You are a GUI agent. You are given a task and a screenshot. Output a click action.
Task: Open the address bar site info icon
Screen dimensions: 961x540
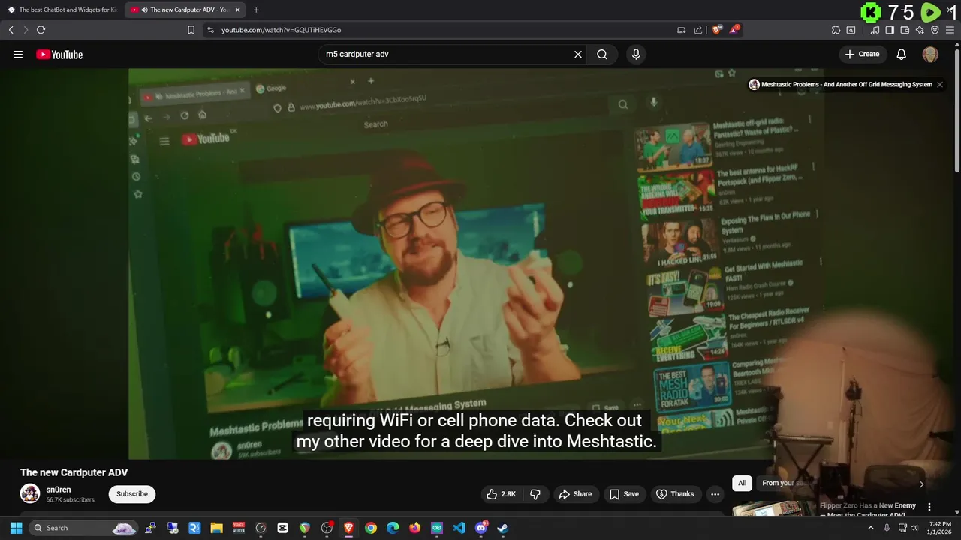pyautogui.click(x=210, y=30)
